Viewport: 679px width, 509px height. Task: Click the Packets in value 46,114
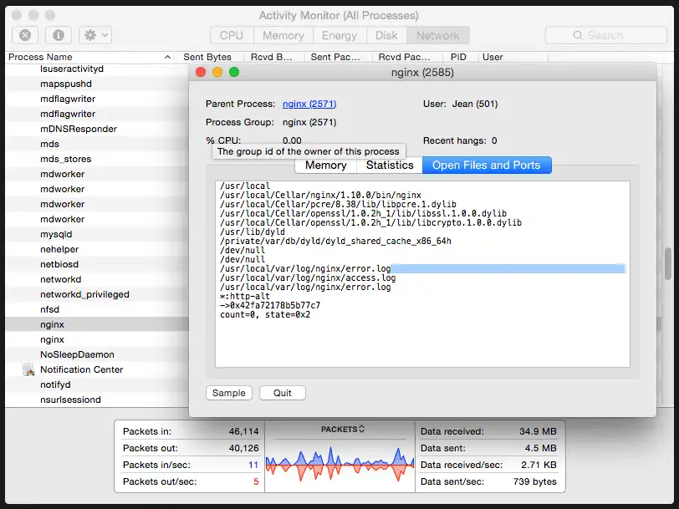click(x=244, y=431)
